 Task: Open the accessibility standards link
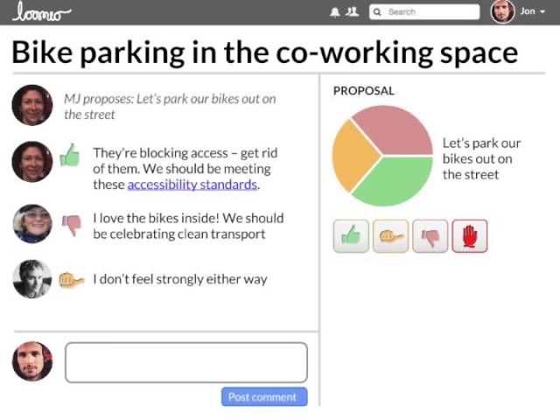pyautogui.click(x=192, y=185)
